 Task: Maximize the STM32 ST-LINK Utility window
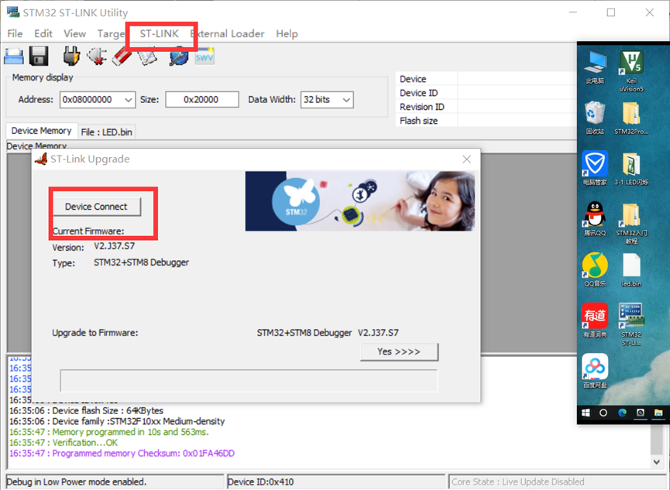pyautogui.click(x=611, y=12)
